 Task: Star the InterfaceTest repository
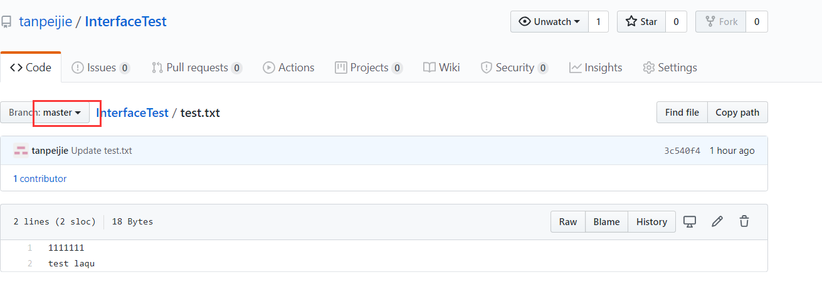[641, 22]
